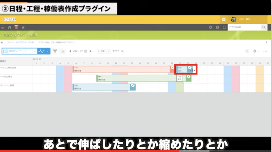Open the calendar date picker next to 2021-09
Viewport: 272px width, 152px height.
coord(85,51)
